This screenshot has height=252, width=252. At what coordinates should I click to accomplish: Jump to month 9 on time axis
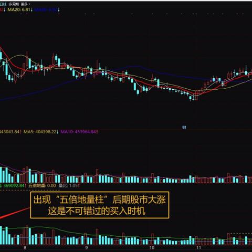pos(86,248)
